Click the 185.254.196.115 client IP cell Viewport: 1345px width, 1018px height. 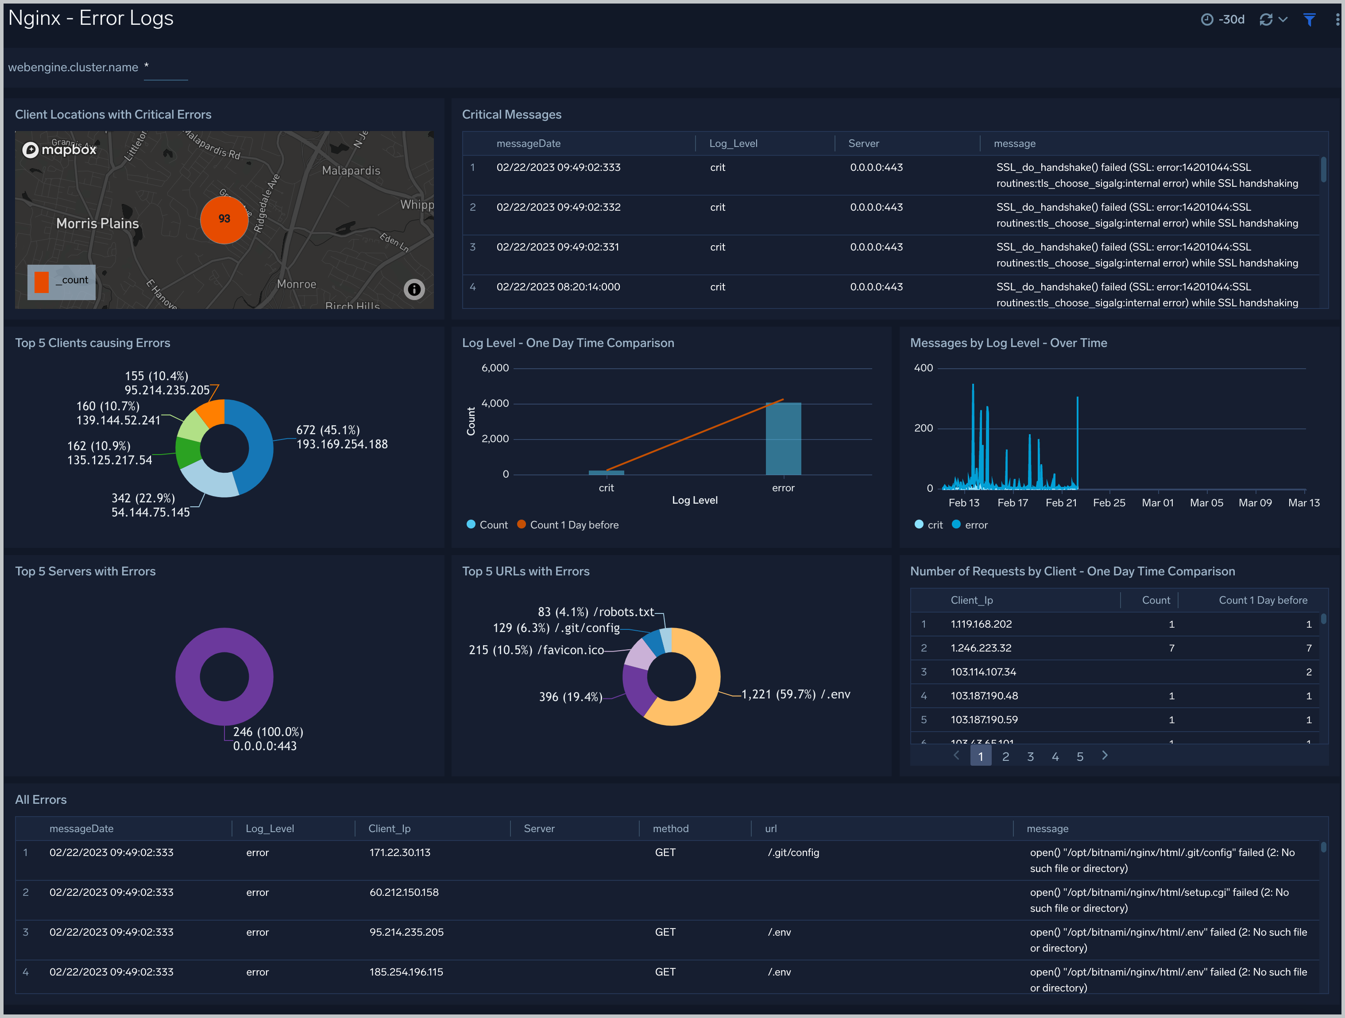click(x=406, y=972)
